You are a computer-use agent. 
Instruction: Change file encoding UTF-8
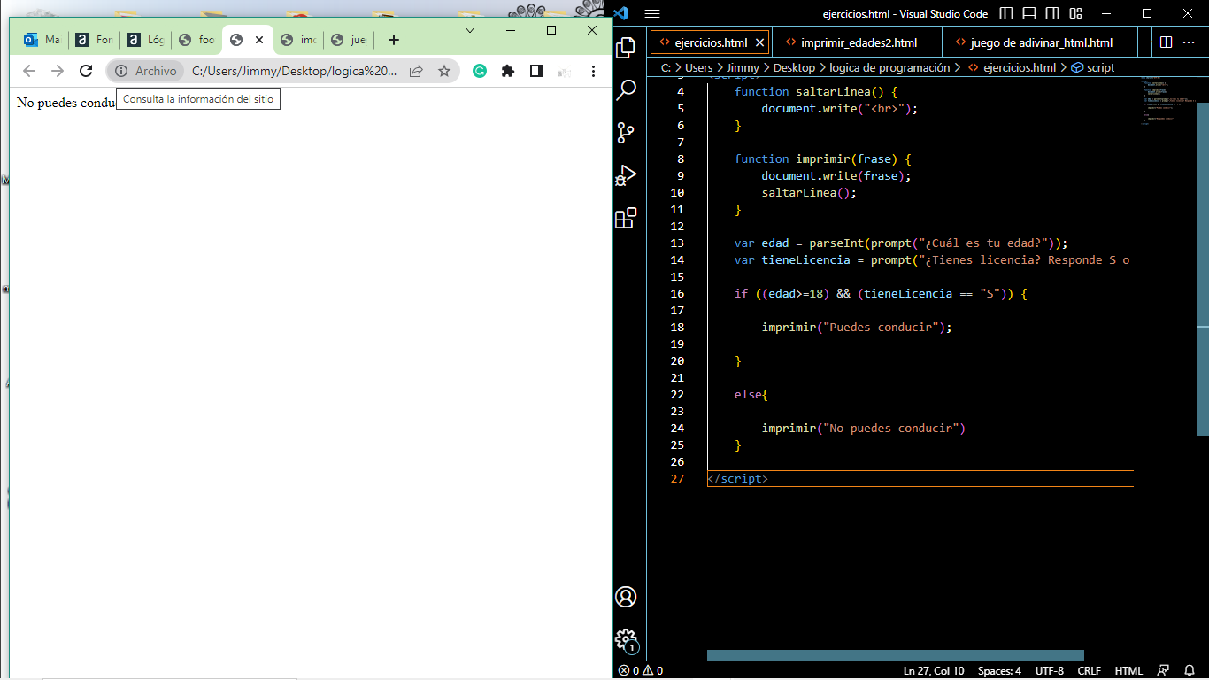pos(1049,671)
